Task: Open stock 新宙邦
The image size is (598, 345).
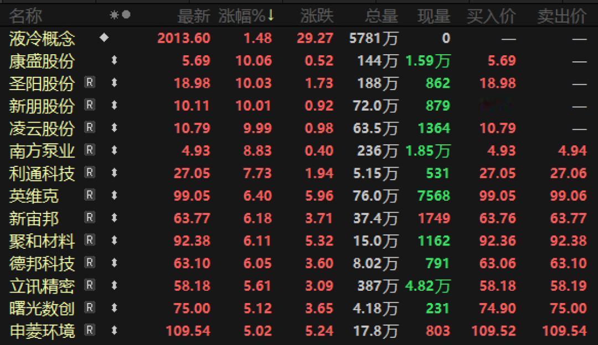Action: (34, 219)
